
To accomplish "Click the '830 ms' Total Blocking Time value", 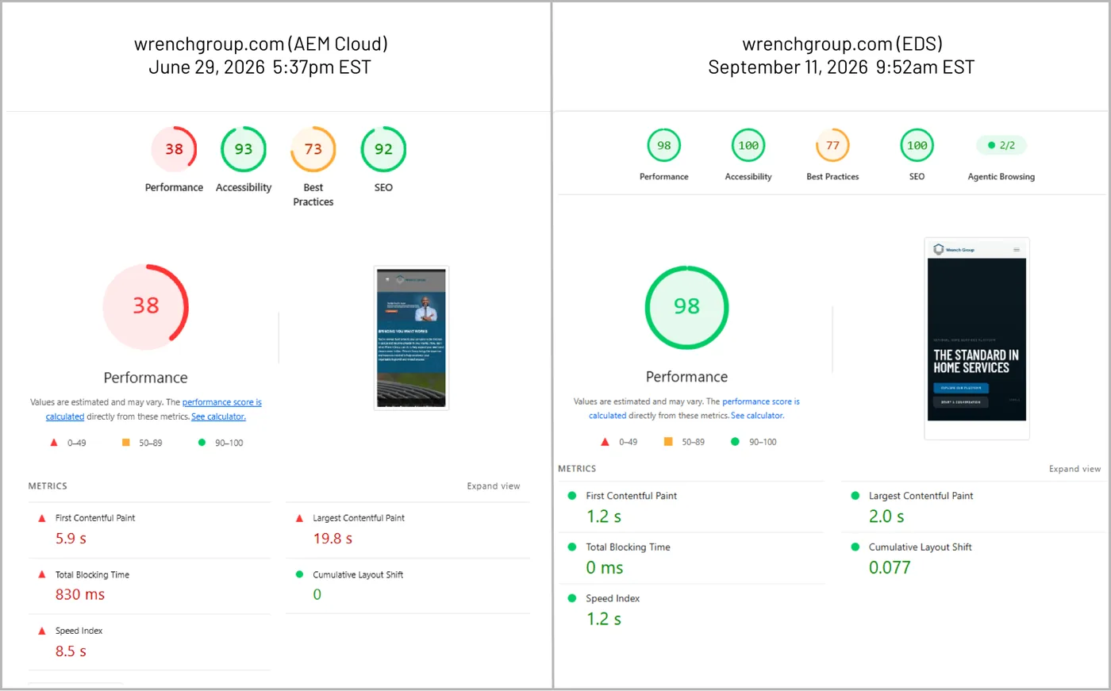I will coord(80,595).
